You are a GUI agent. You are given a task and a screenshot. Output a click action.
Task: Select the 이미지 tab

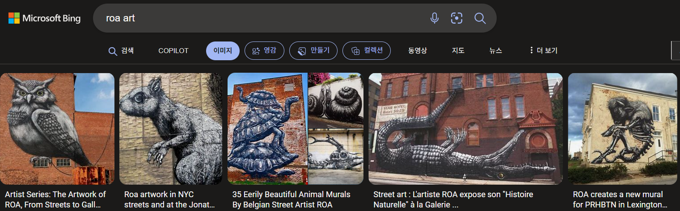(223, 51)
